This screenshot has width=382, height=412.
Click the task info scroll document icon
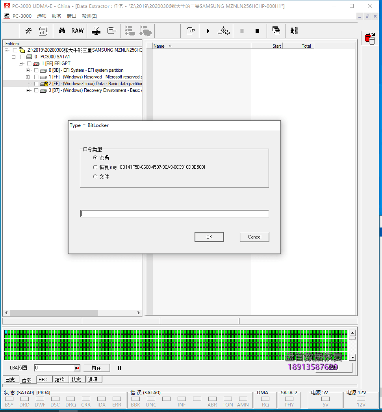43,31
